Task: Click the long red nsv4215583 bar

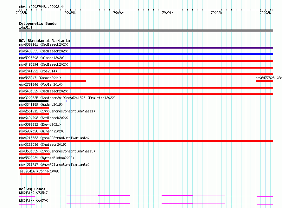Action: pos(146,141)
